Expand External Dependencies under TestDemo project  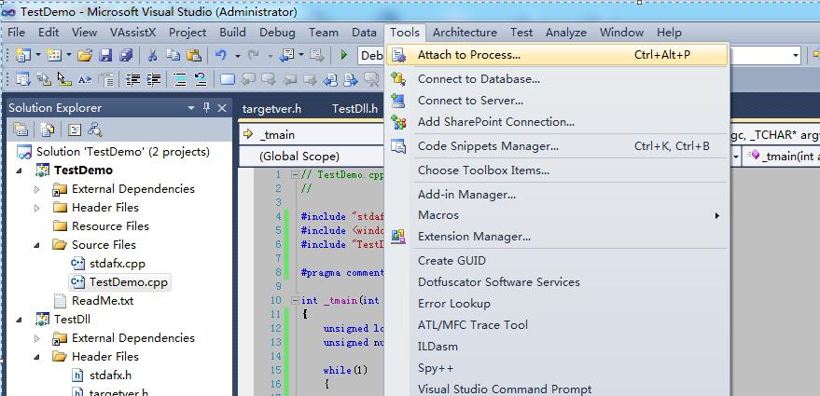pyautogui.click(x=37, y=189)
